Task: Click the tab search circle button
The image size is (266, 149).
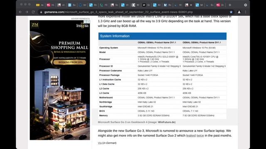Action: pyautogui.click(x=246, y=5)
